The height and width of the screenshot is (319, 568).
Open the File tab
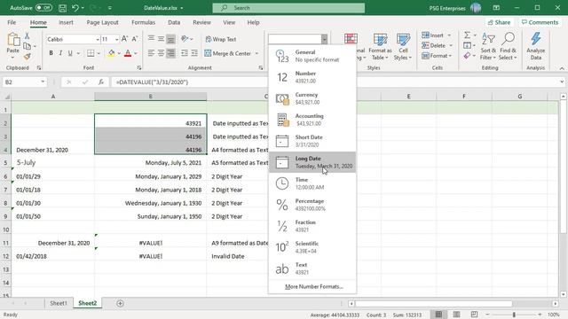pos(12,22)
